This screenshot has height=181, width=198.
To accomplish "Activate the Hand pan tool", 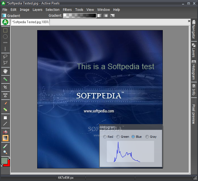I will point(5,71).
